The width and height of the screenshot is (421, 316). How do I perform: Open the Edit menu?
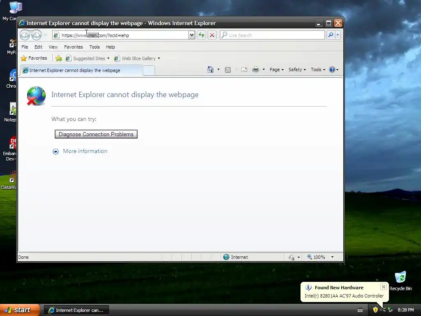click(38, 47)
